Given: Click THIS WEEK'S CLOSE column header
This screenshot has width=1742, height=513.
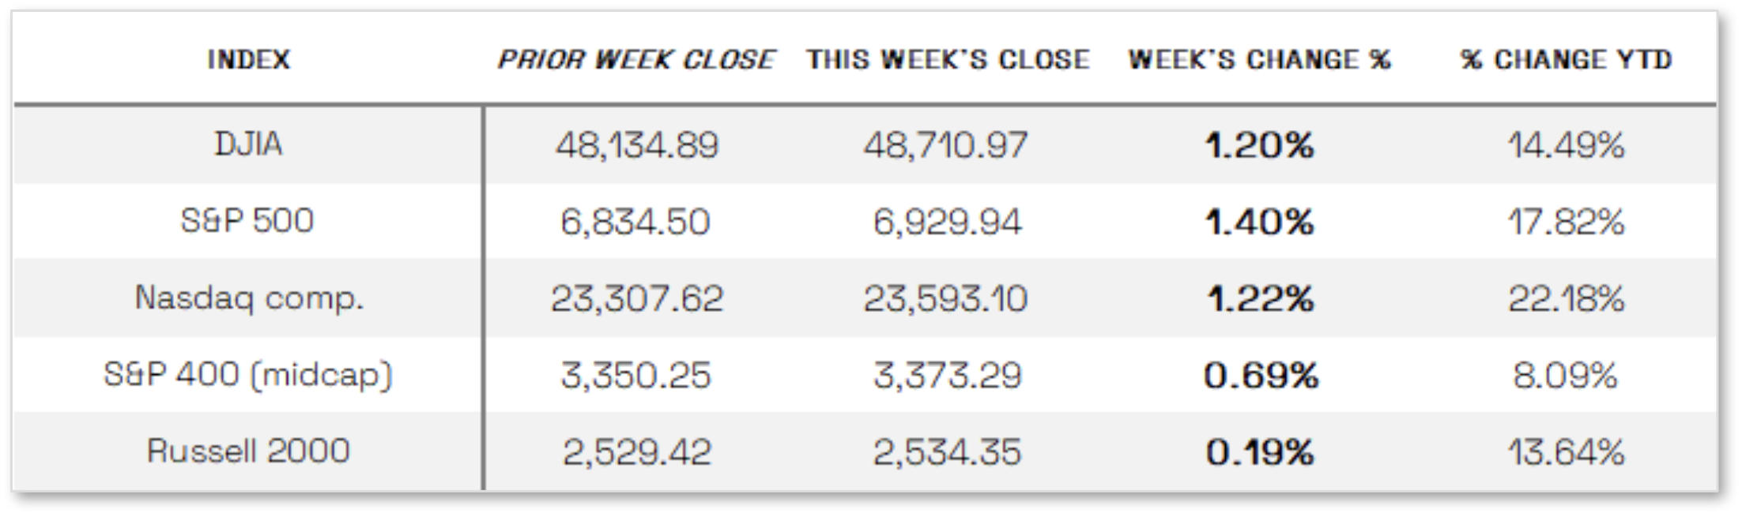Looking at the screenshot, I should [x=948, y=59].
